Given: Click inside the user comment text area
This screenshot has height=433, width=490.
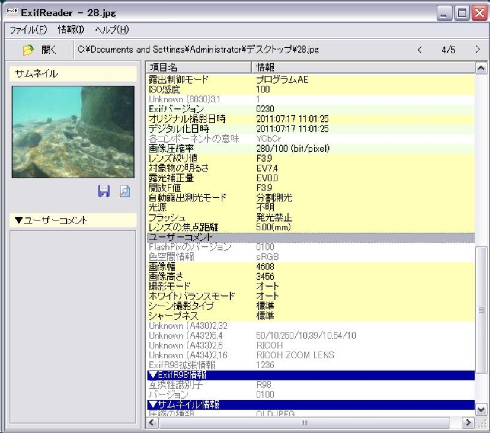Looking at the screenshot, I should click(x=73, y=325).
